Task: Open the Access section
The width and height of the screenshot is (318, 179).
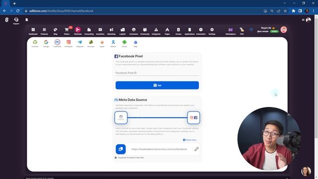Action: (x=178, y=31)
